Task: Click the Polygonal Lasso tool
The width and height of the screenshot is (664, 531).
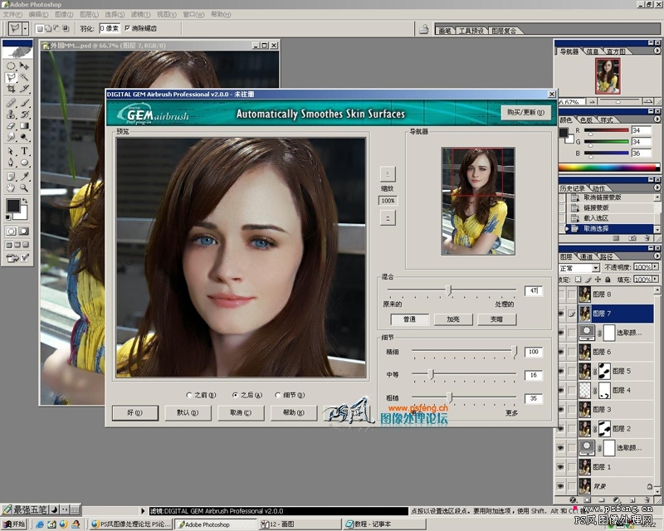Action: click(x=11, y=77)
